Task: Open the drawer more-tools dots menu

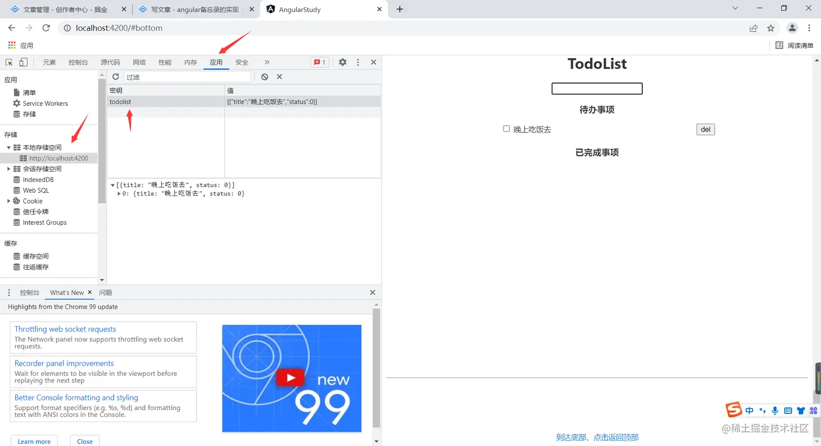Action: [x=9, y=292]
